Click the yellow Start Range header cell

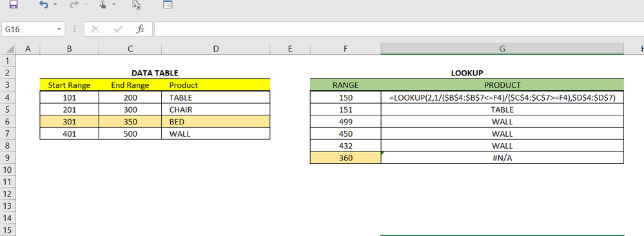pos(69,85)
